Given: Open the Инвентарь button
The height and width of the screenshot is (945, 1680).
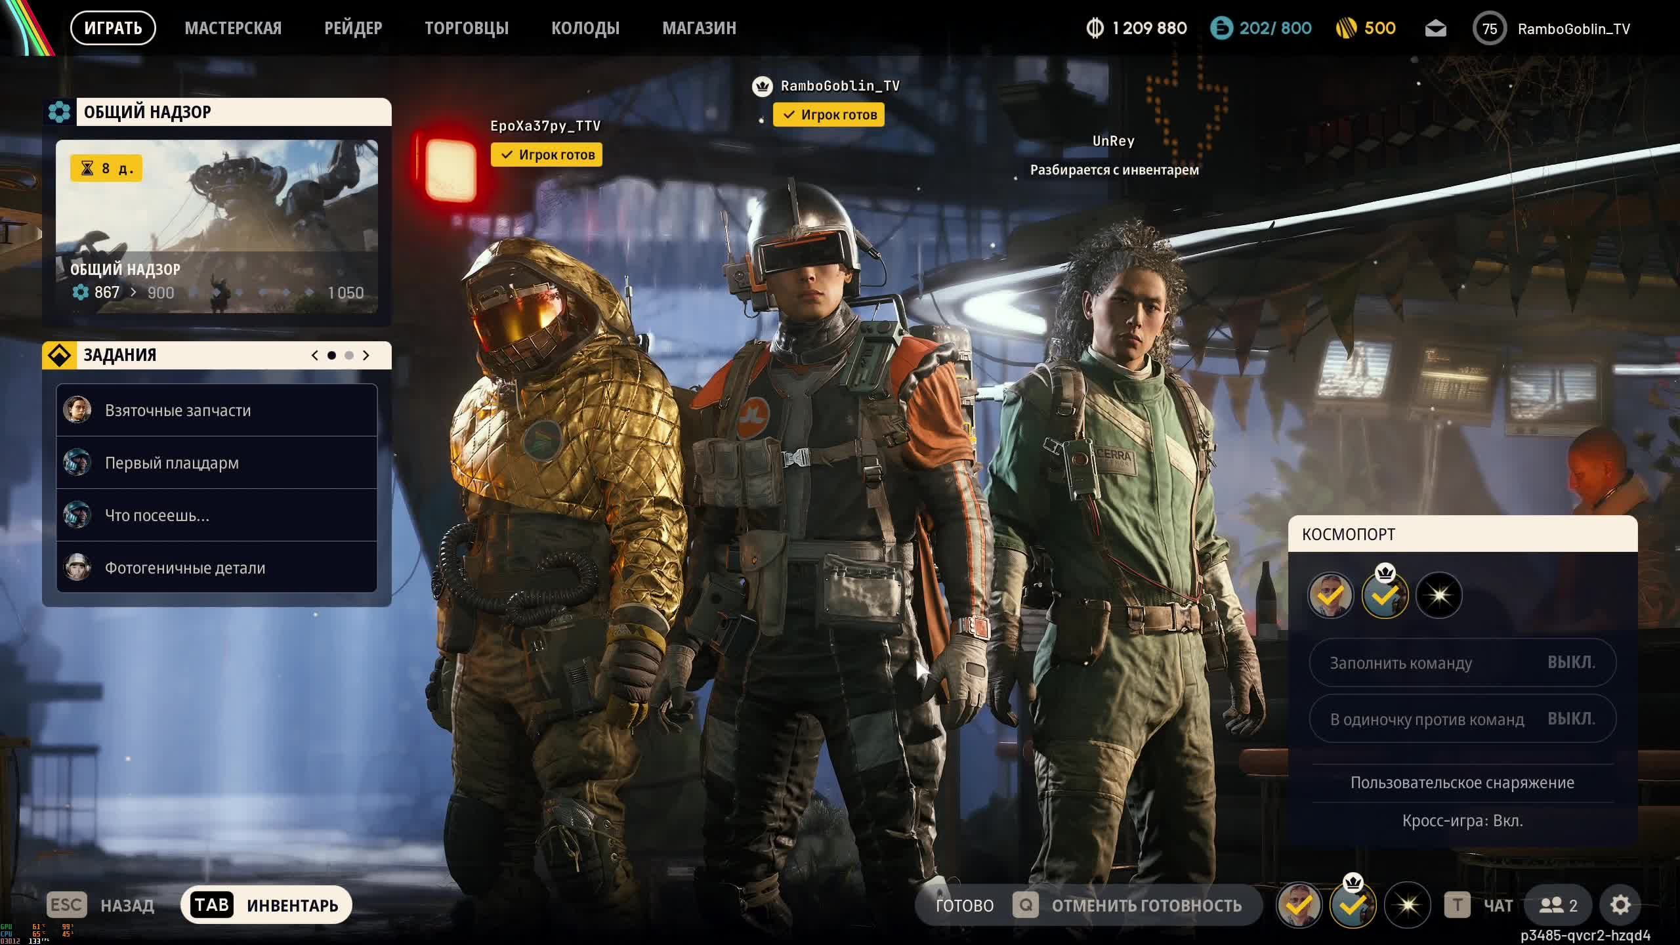Looking at the screenshot, I should click(266, 905).
